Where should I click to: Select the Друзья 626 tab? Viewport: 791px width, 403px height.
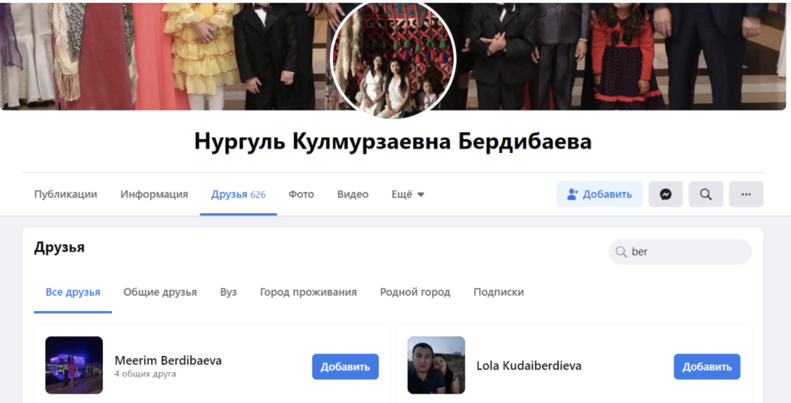click(x=238, y=194)
